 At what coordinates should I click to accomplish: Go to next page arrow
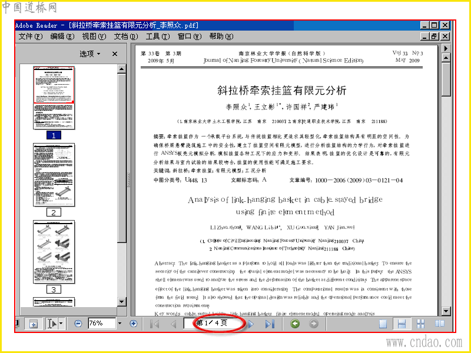[251, 324]
